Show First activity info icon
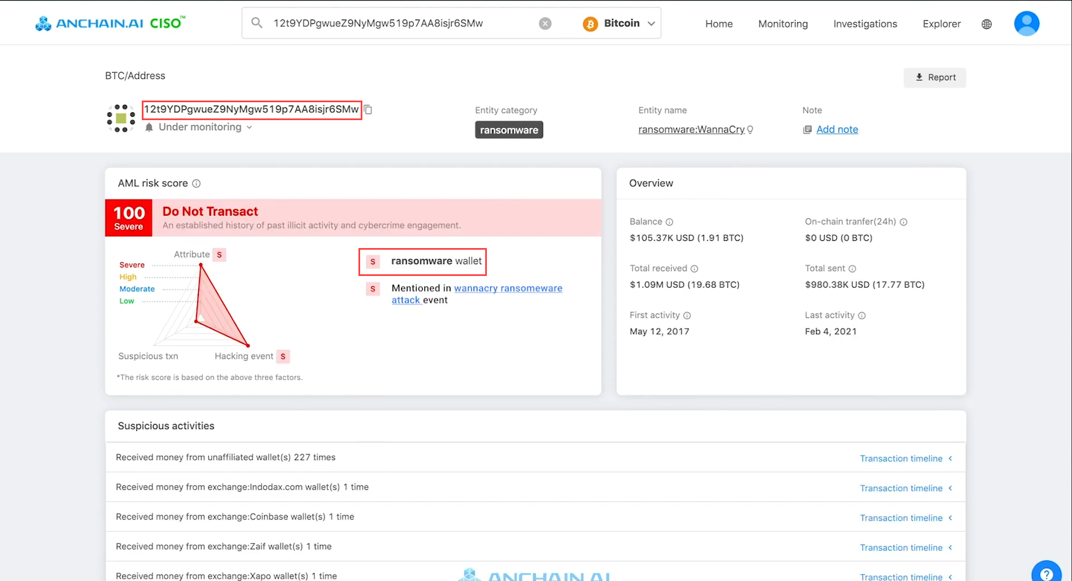Image resolution: width=1072 pixels, height=581 pixels. [687, 316]
